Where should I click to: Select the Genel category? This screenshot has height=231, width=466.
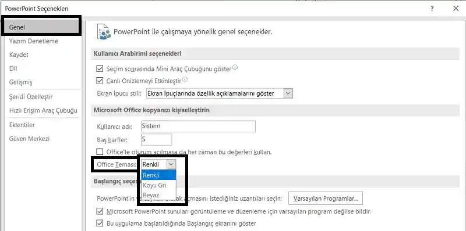tap(41, 27)
